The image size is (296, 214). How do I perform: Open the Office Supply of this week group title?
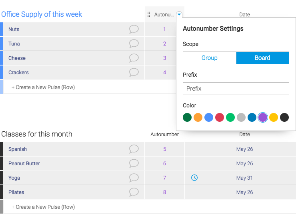pos(42,14)
